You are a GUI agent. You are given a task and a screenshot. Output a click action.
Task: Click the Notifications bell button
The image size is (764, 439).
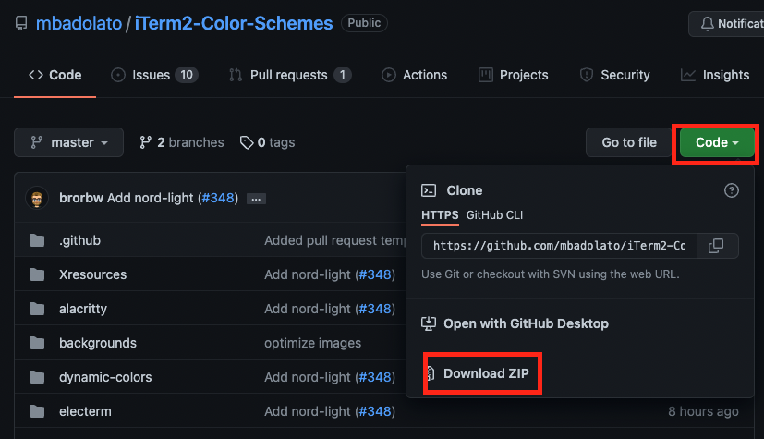(x=727, y=23)
